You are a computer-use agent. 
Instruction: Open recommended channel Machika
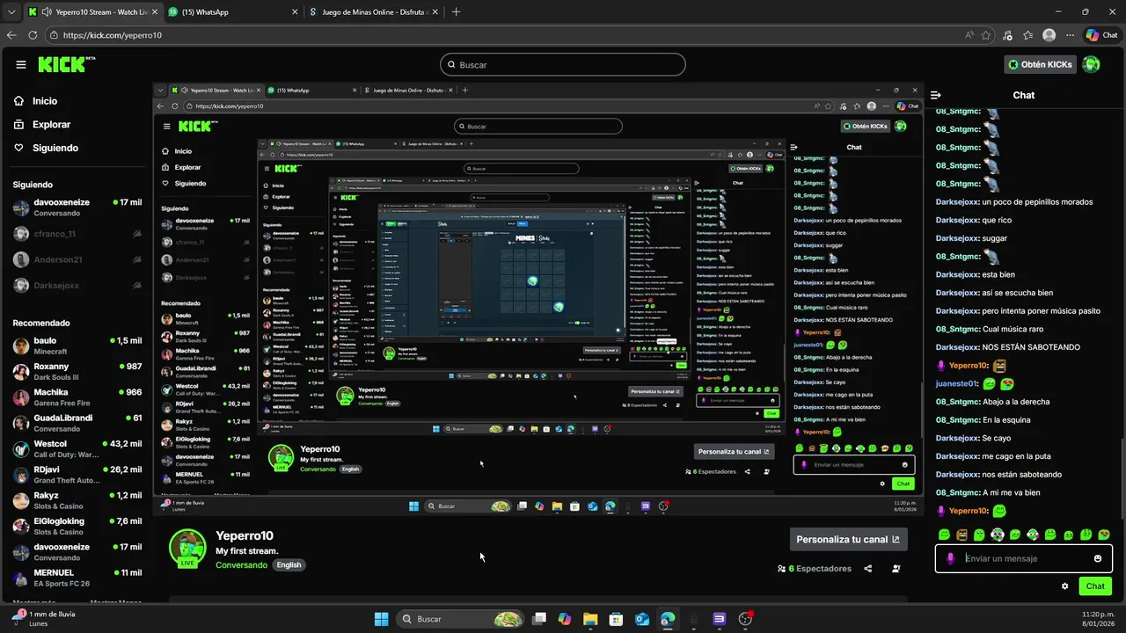77,397
